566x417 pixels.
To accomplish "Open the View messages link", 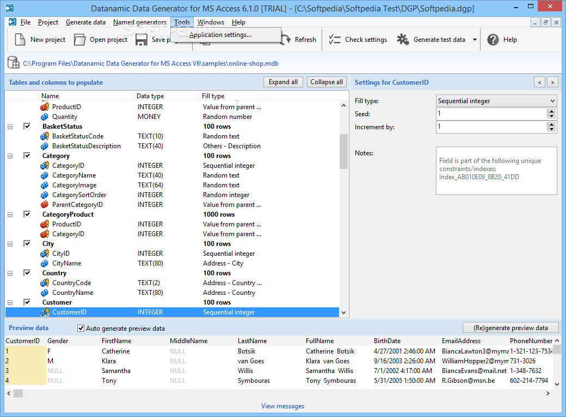I will click(x=282, y=406).
